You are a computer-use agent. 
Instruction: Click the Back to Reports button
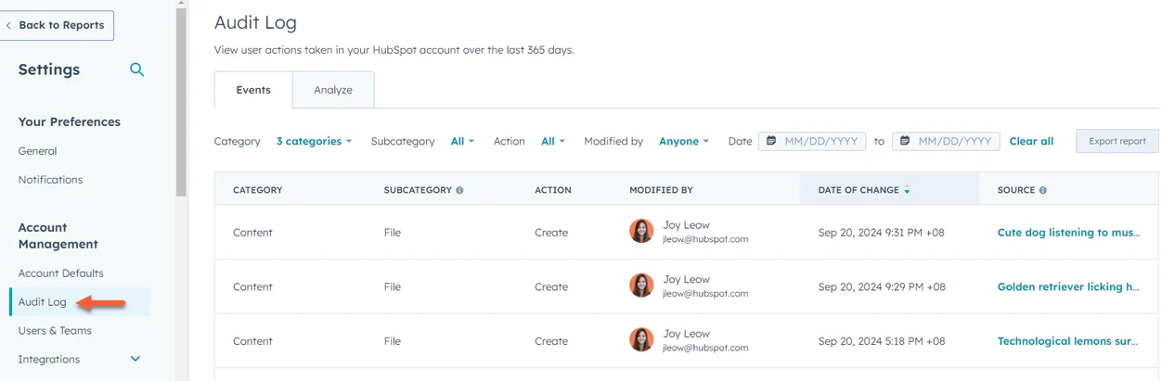click(x=57, y=25)
